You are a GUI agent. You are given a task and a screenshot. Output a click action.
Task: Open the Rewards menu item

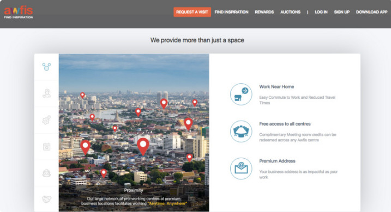click(x=264, y=12)
